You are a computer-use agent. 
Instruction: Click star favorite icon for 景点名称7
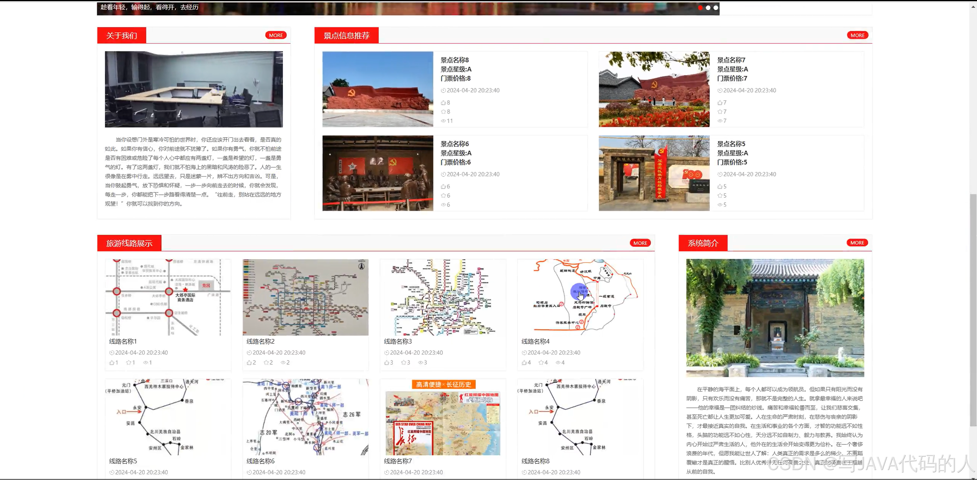click(720, 112)
